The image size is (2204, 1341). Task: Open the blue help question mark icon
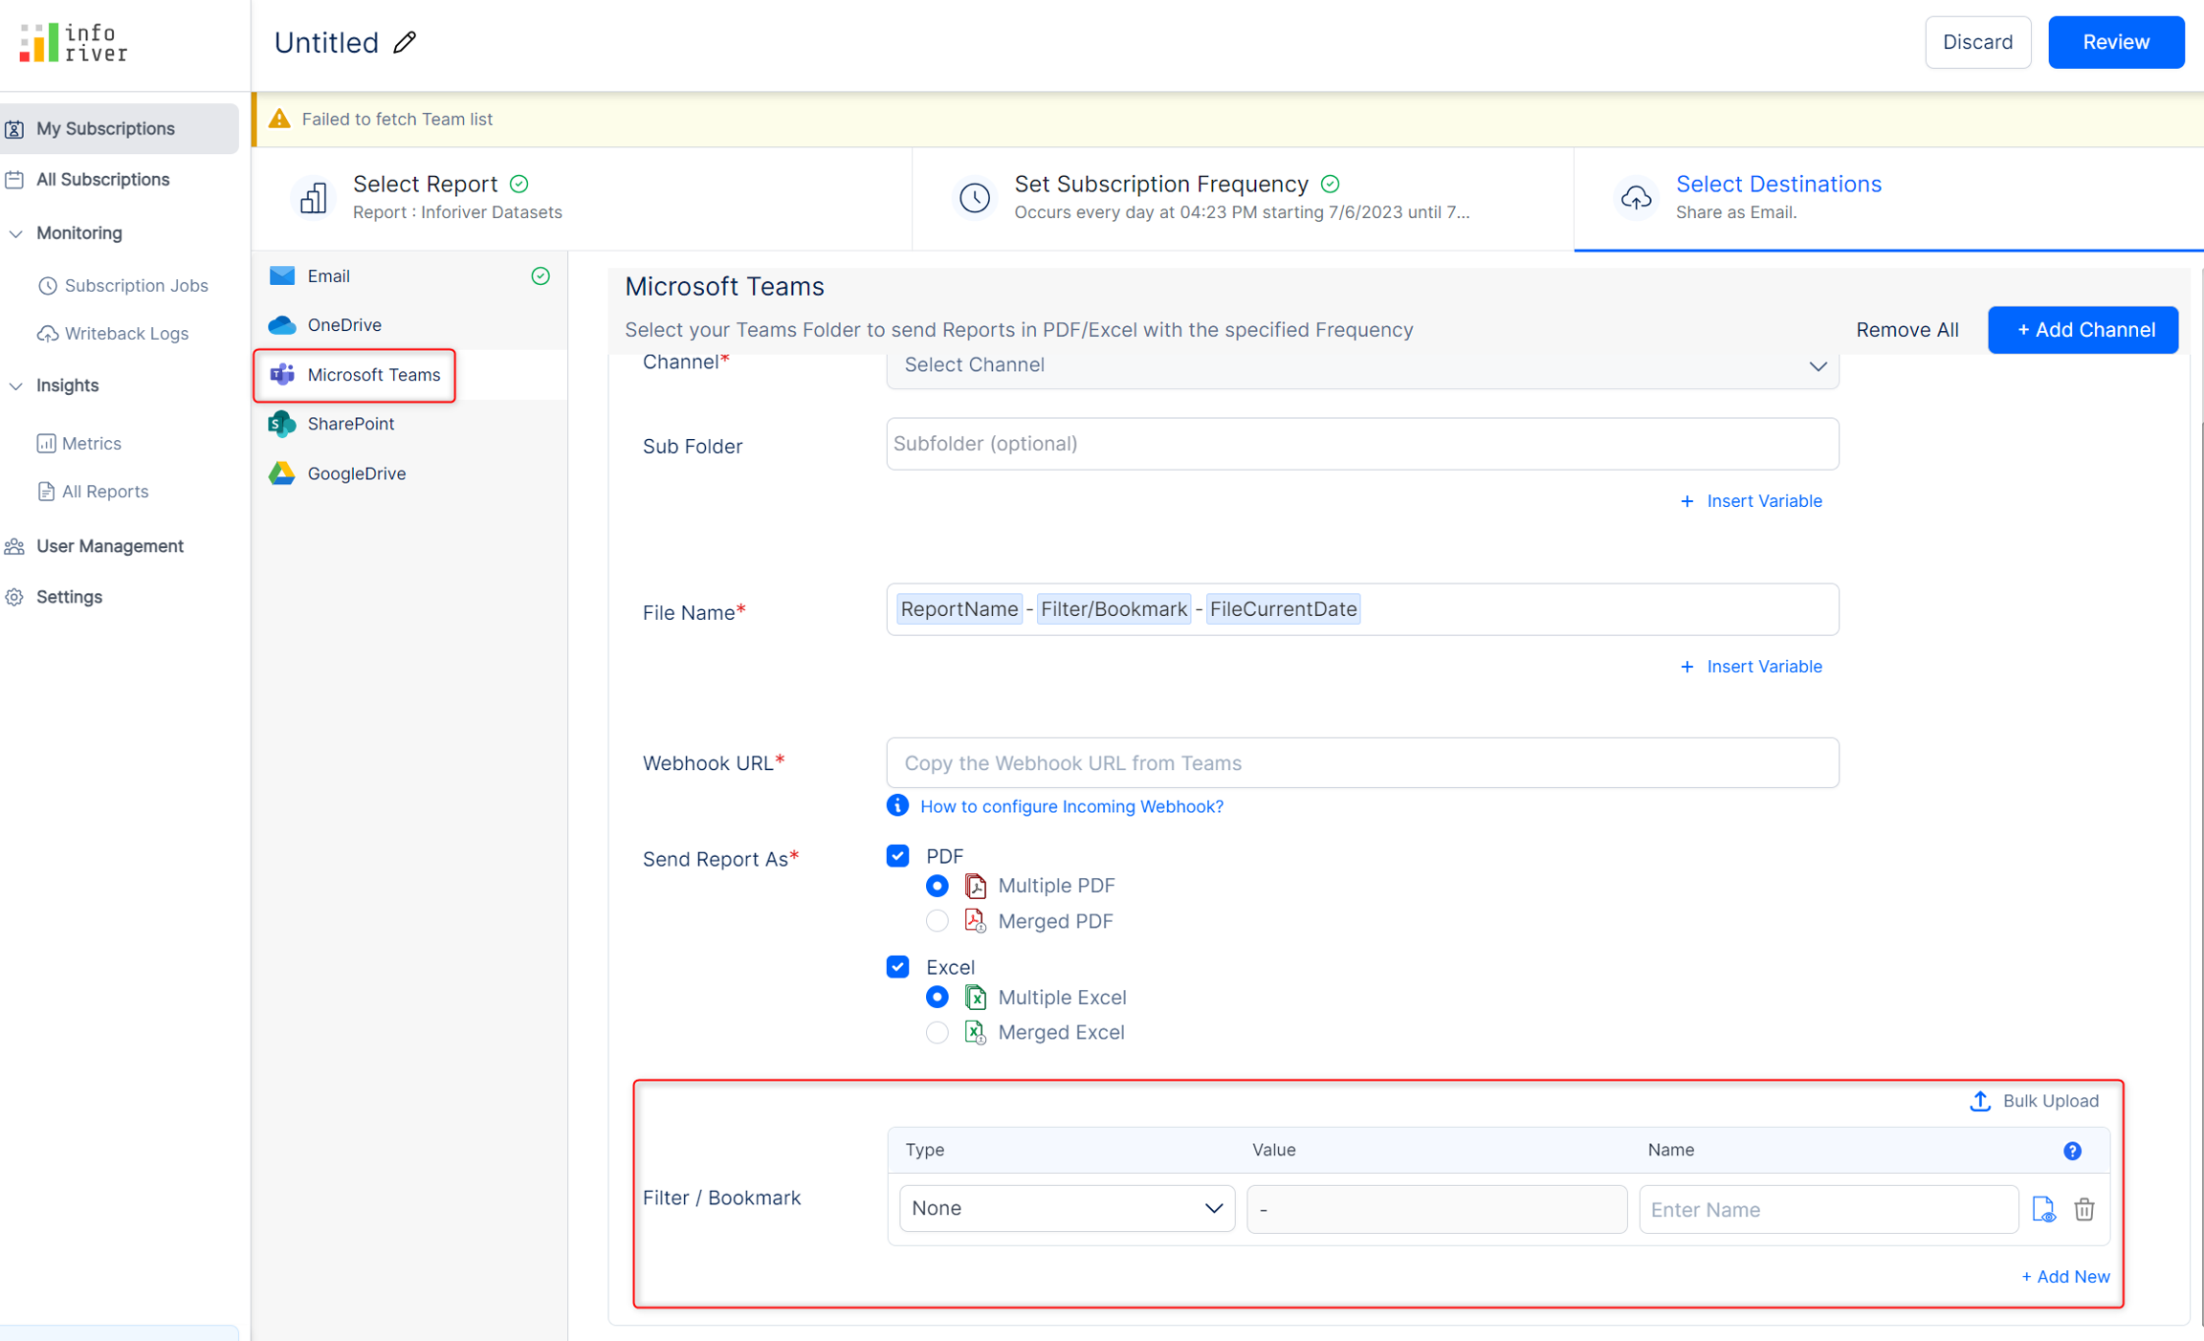tap(2072, 1150)
